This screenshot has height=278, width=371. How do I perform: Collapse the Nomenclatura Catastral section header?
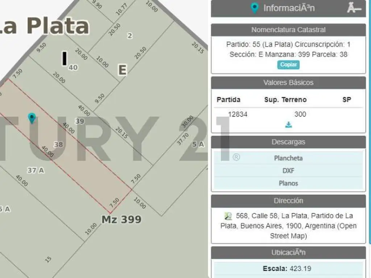tap(288, 30)
